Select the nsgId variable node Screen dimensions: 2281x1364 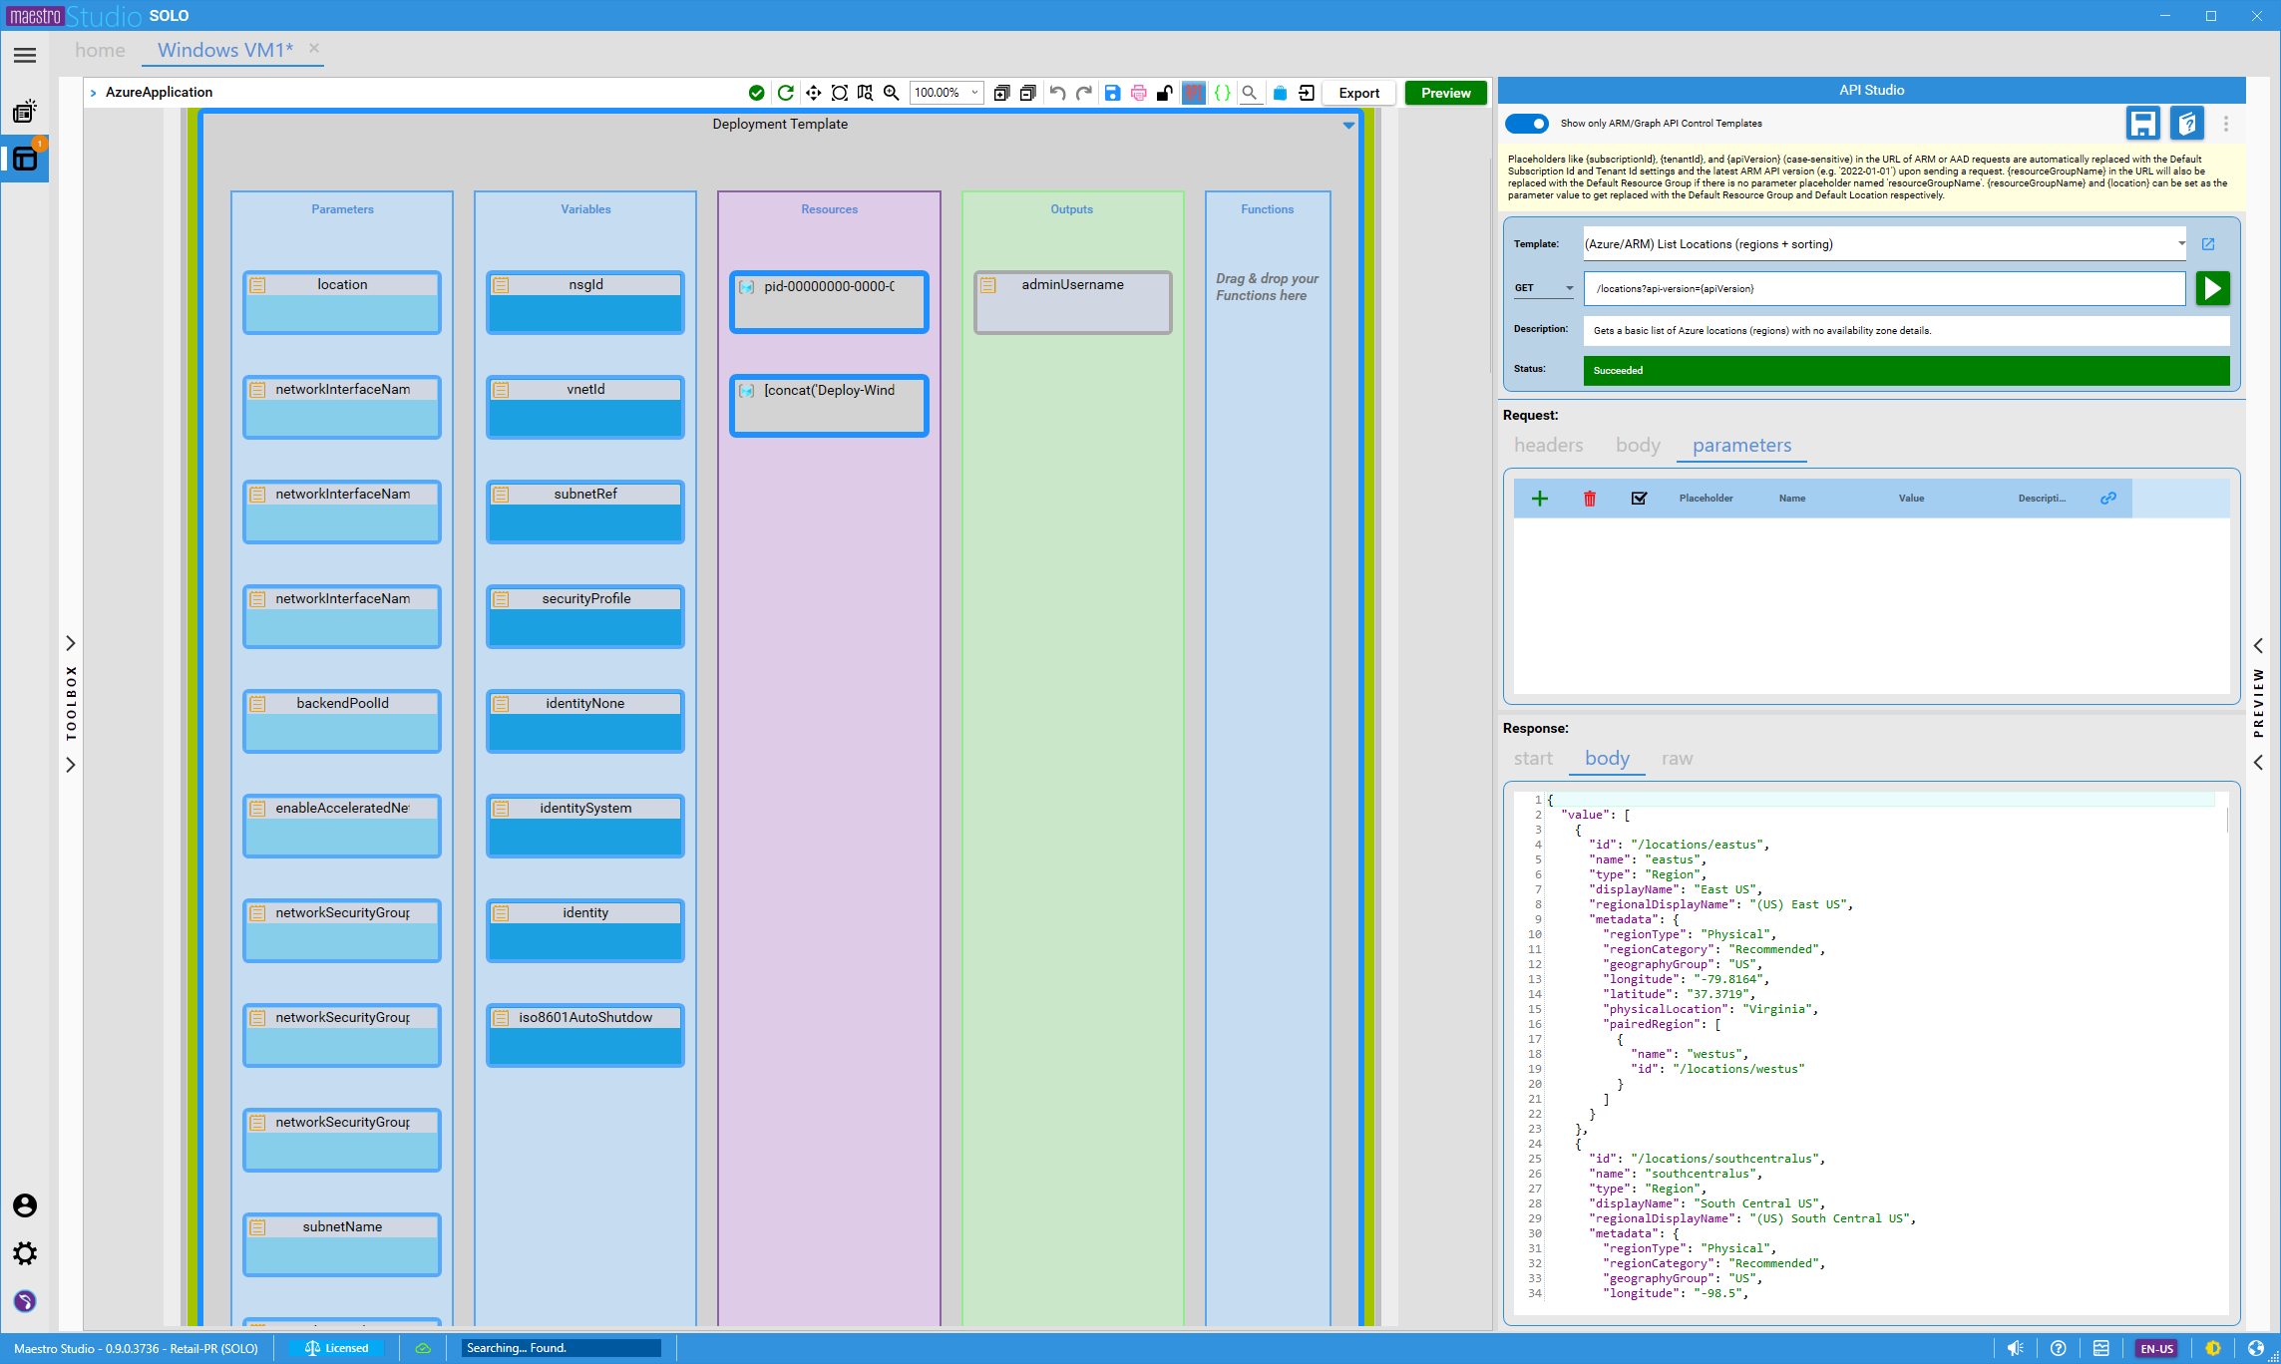click(x=585, y=302)
